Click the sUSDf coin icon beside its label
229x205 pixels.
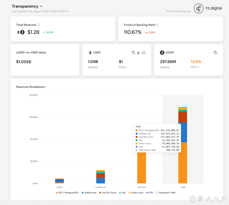coord(162,53)
